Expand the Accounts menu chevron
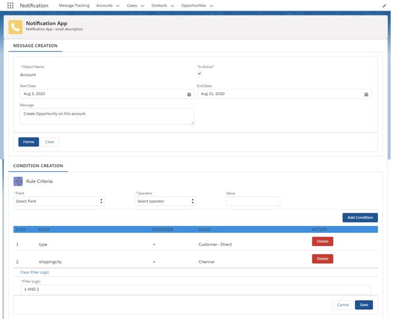 (x=117, y=6)
